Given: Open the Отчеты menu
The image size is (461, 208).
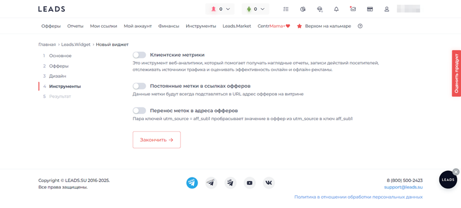Looking at the screenshot, I should tap(75, 26).
